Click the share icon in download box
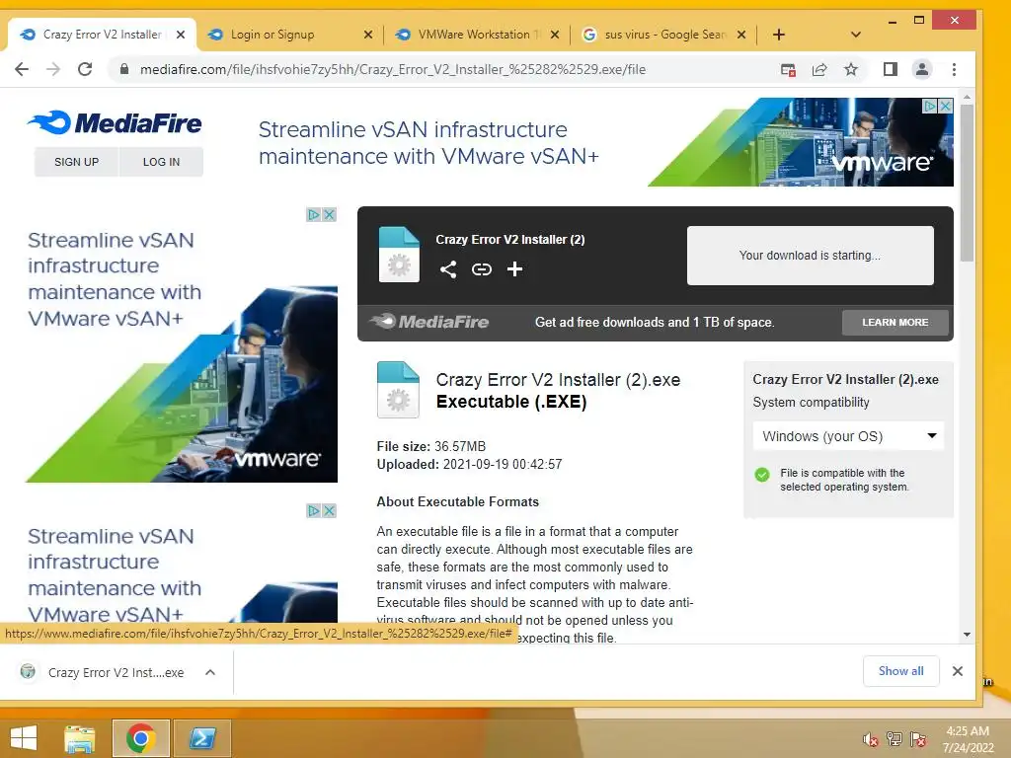 (448, 269)
